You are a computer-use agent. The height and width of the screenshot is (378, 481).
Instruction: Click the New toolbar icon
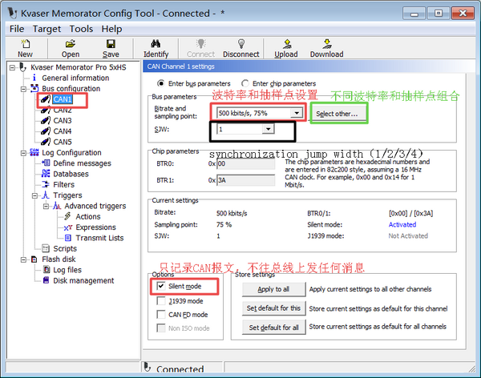pyautogui.click(x=25, y=44)
